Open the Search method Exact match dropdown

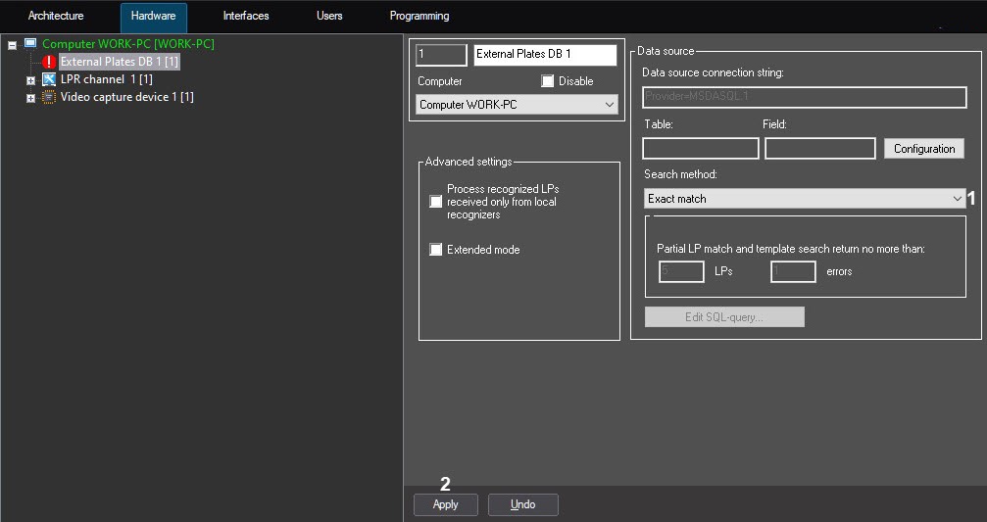pyautogui.click(x=805, y=199)
